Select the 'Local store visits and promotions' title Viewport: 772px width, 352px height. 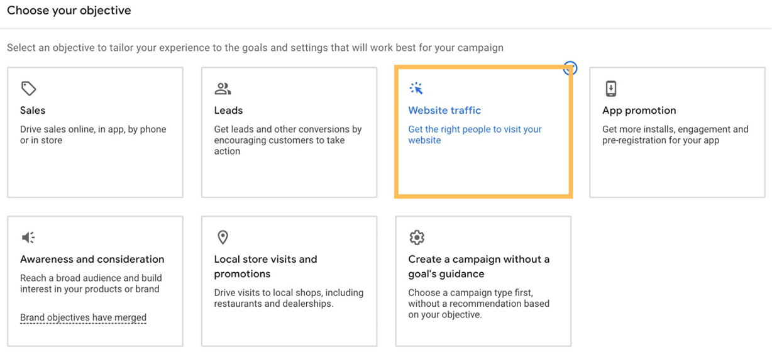tap(265, 267)
